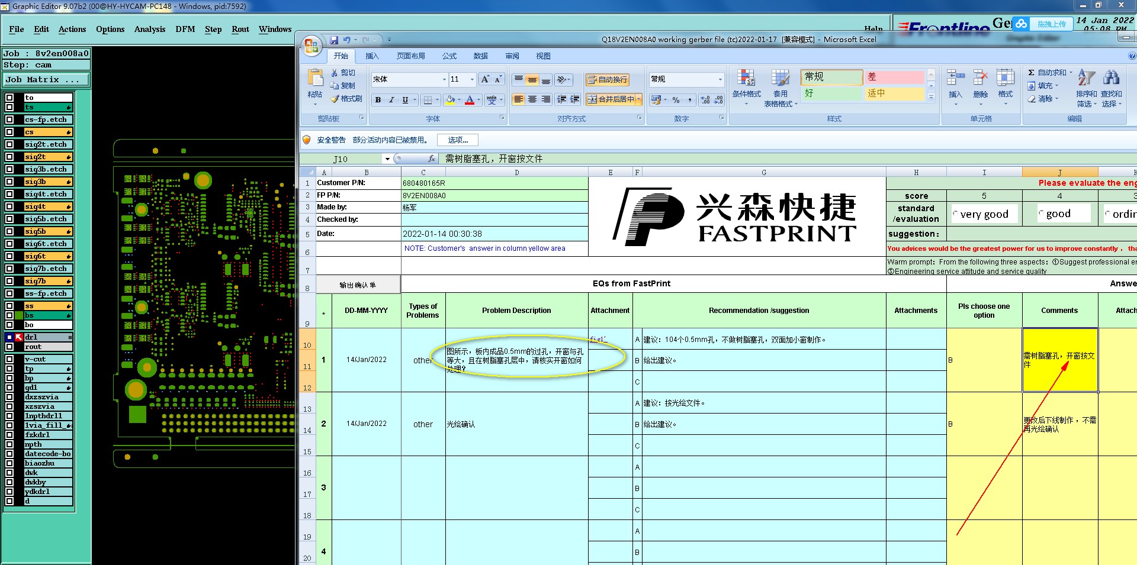Screen dimensions: 1137x565
Task: Open the font size dropdown showing 11
Action: coord(472,79)
